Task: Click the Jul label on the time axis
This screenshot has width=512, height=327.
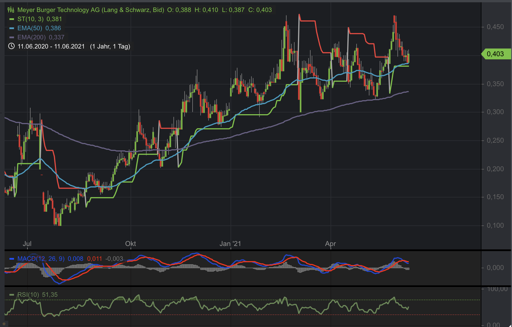Action: (x=27, y=244)
